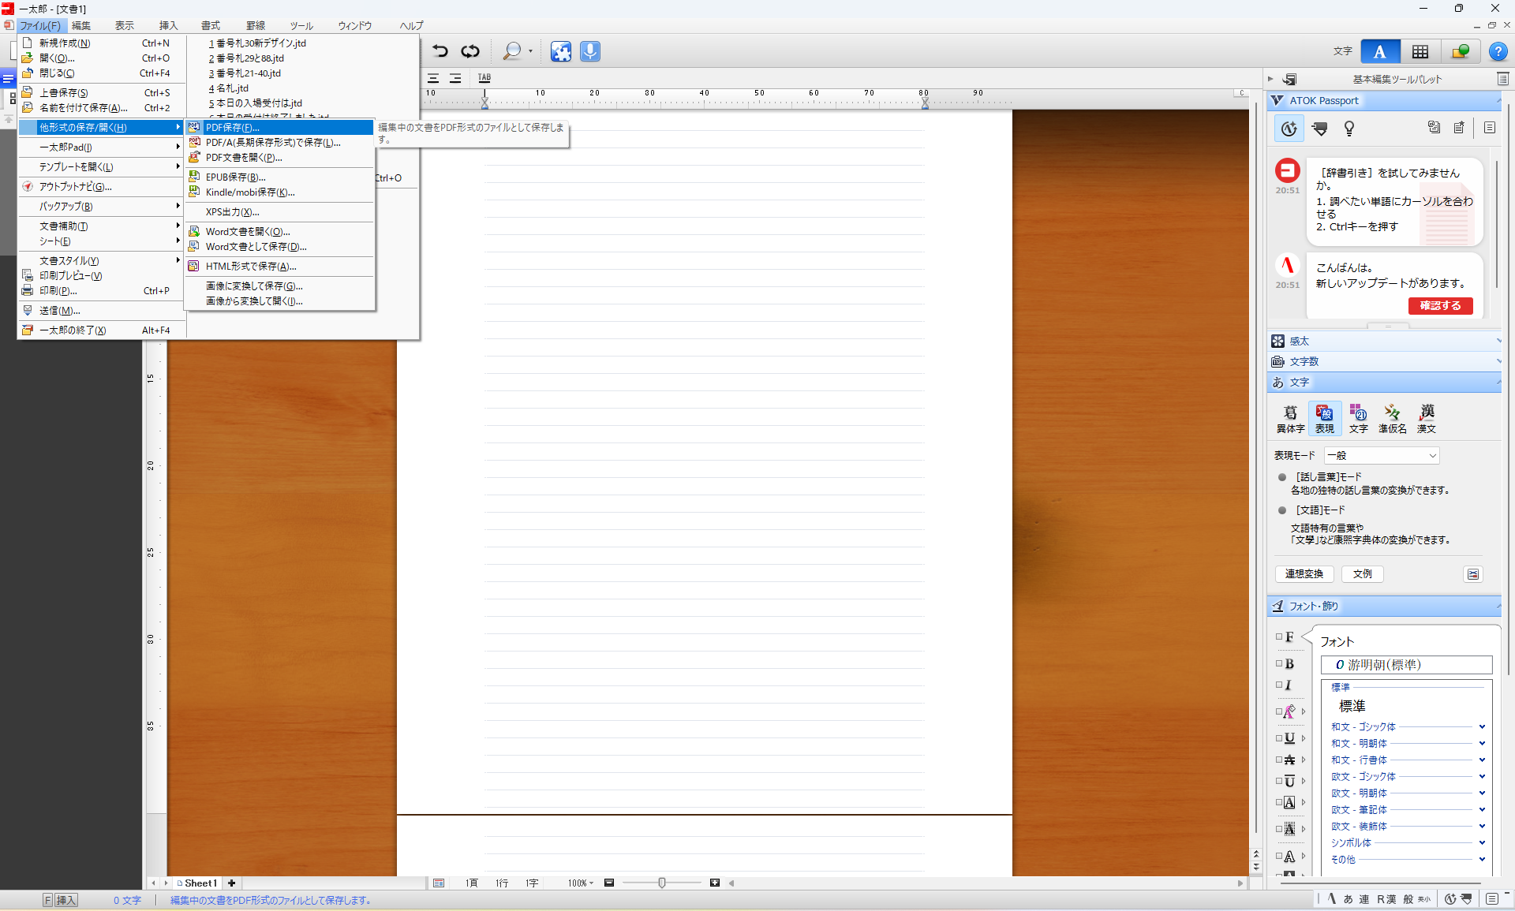The image size is (1515, 911).
Task: Click the lightbulb icon in ATOK Passport
Action: 1349,128
